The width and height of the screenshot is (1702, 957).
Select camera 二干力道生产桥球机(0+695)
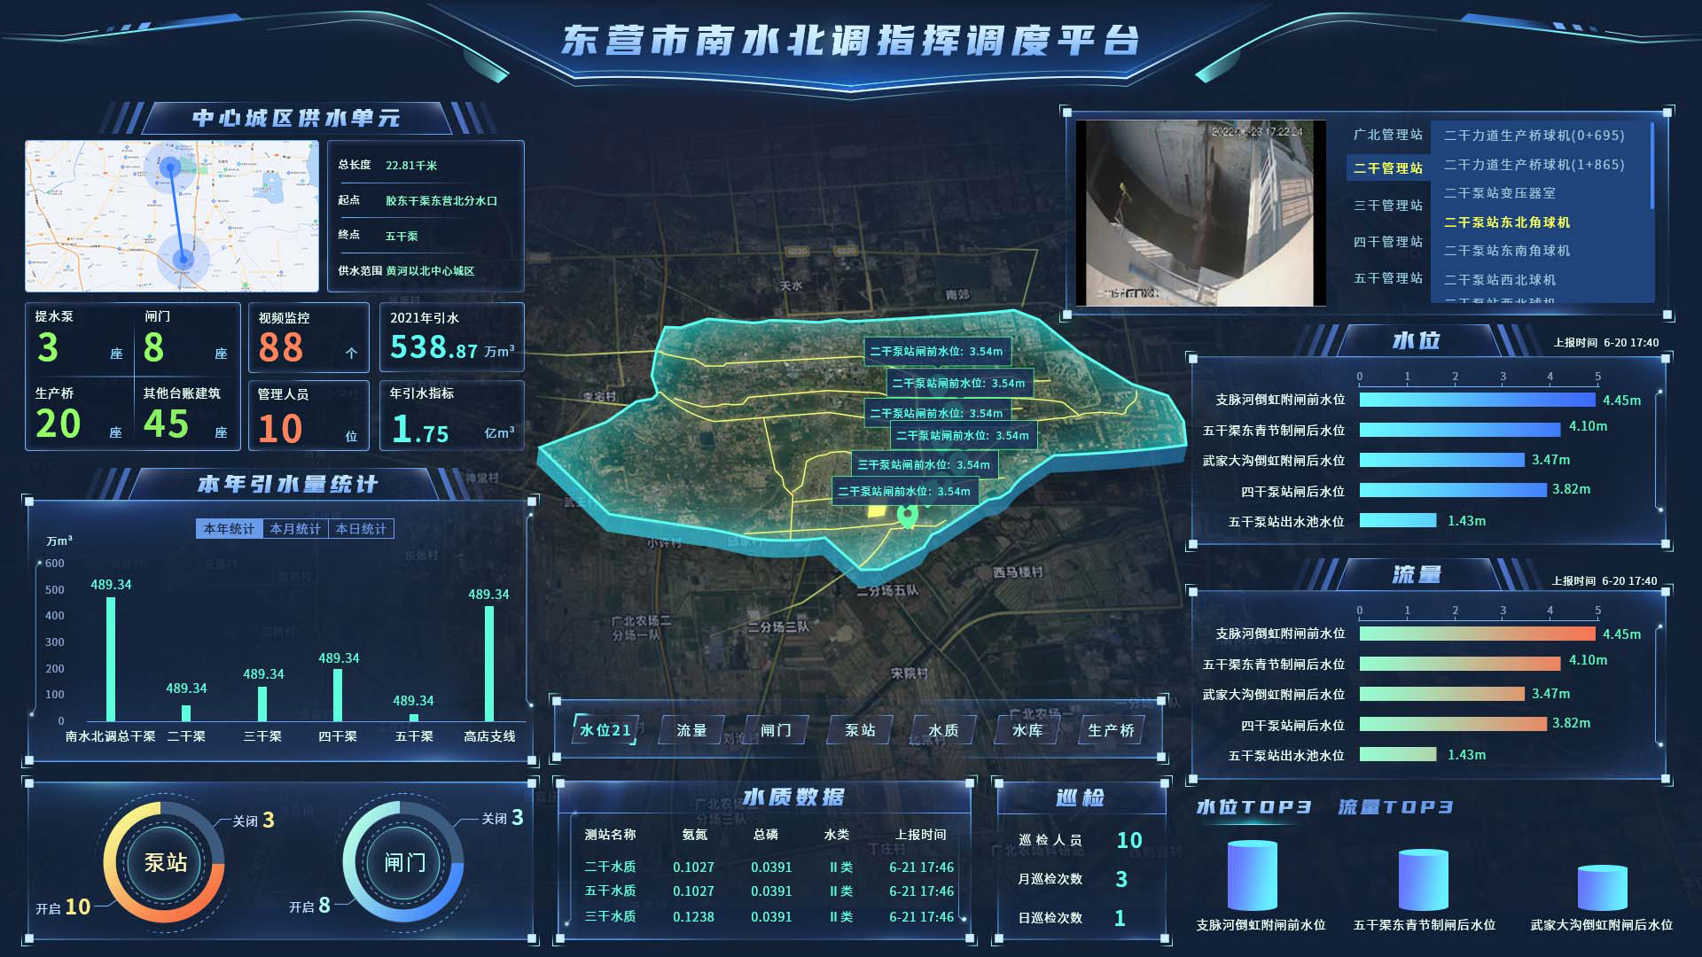point(1534,136)
